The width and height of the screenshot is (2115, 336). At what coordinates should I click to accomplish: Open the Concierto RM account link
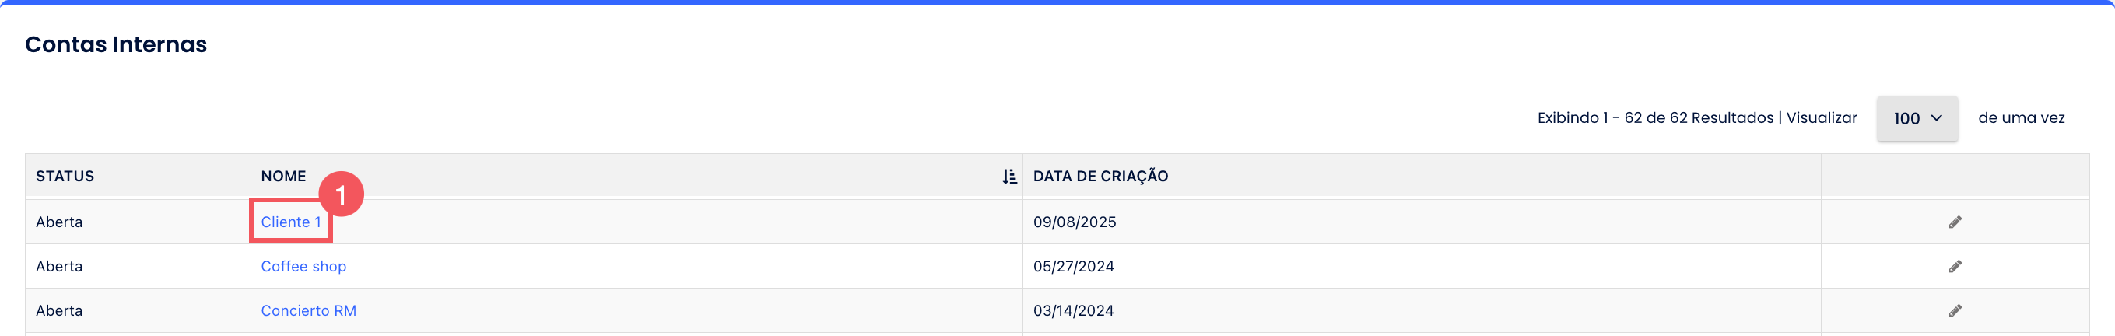[308, 310]
